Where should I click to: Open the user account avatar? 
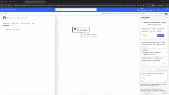tap(167, 10)
